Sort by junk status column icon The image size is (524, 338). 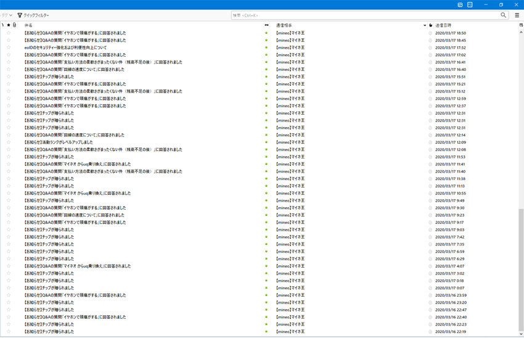pyautogui.click(x=430, y=25)
